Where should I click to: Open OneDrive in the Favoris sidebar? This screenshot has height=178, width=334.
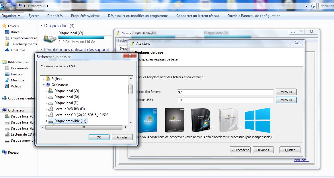coord(17,50)
